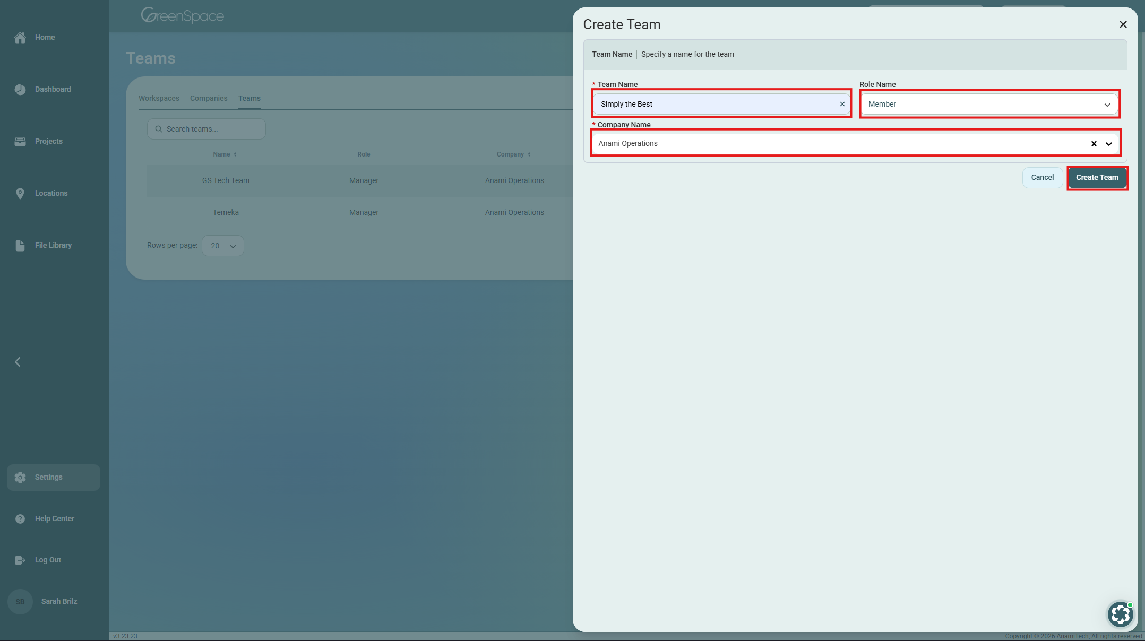The width and height of the screenshot is (1145, 641).
Task: Open File Library document icon
Action: pos(20,246)
